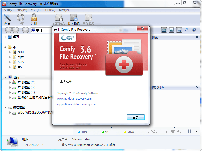Image resolution: width=202 pixels, height=151 pixels.
Task: Click the image preview view icon
Action: coord(172,30)
